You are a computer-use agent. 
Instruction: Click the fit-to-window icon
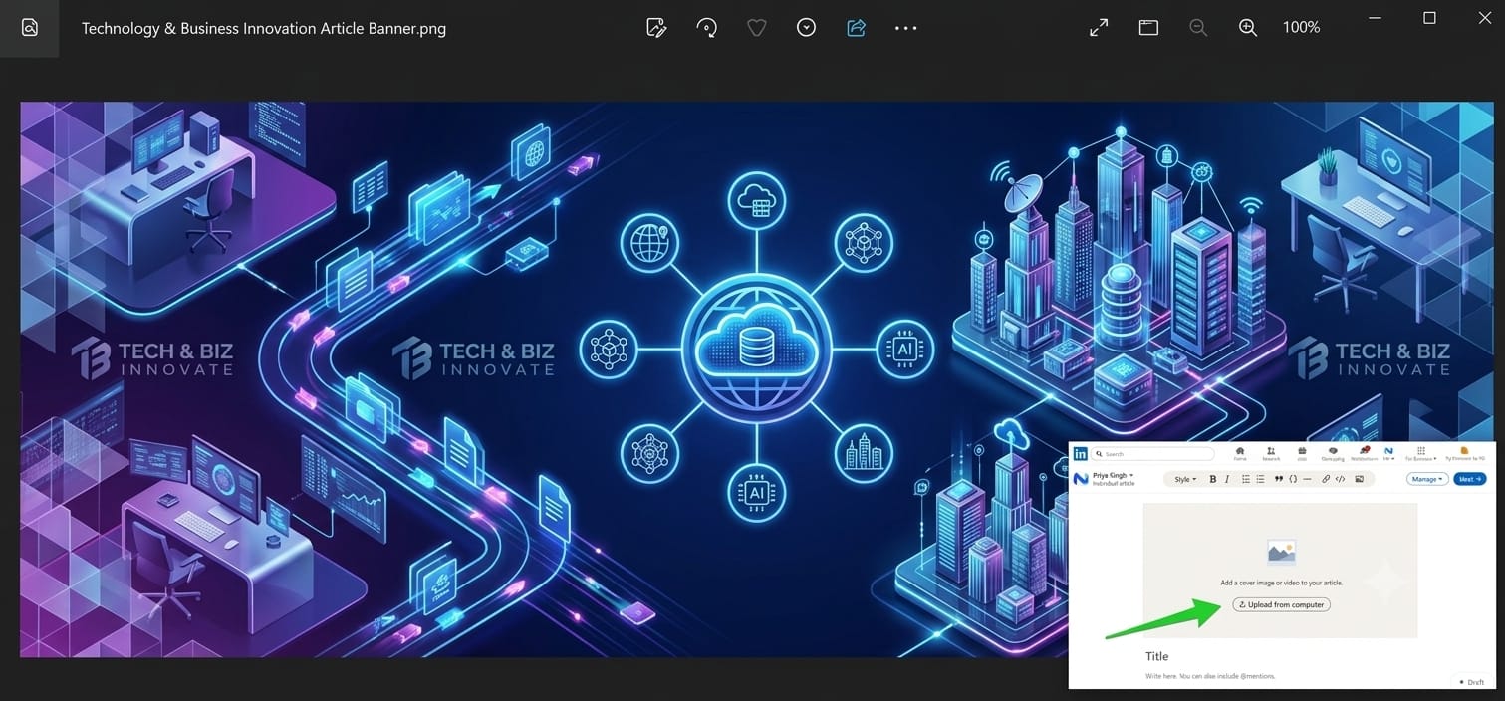pos(1148,28)
